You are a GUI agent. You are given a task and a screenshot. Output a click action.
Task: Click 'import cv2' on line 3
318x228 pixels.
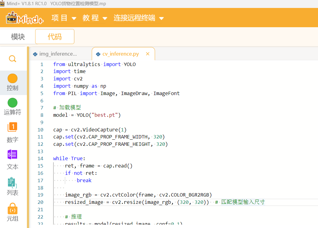(68, 79)
